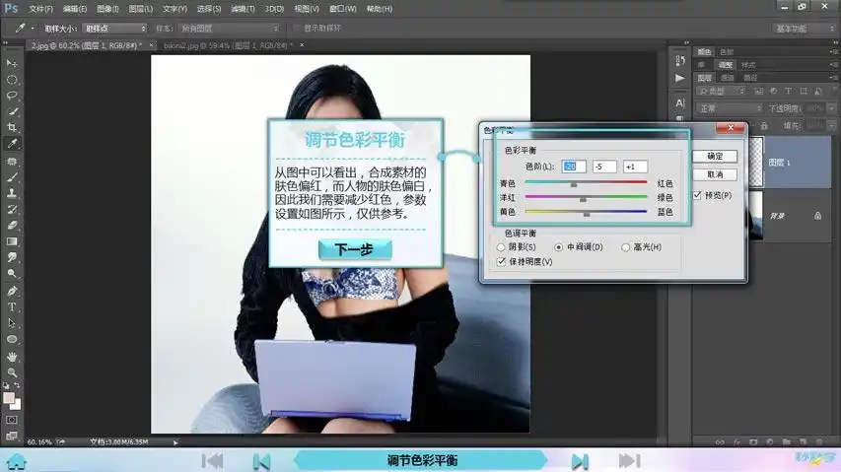Select the Brush tool
Screen dimensions: 841x472
tap(12, 176)
